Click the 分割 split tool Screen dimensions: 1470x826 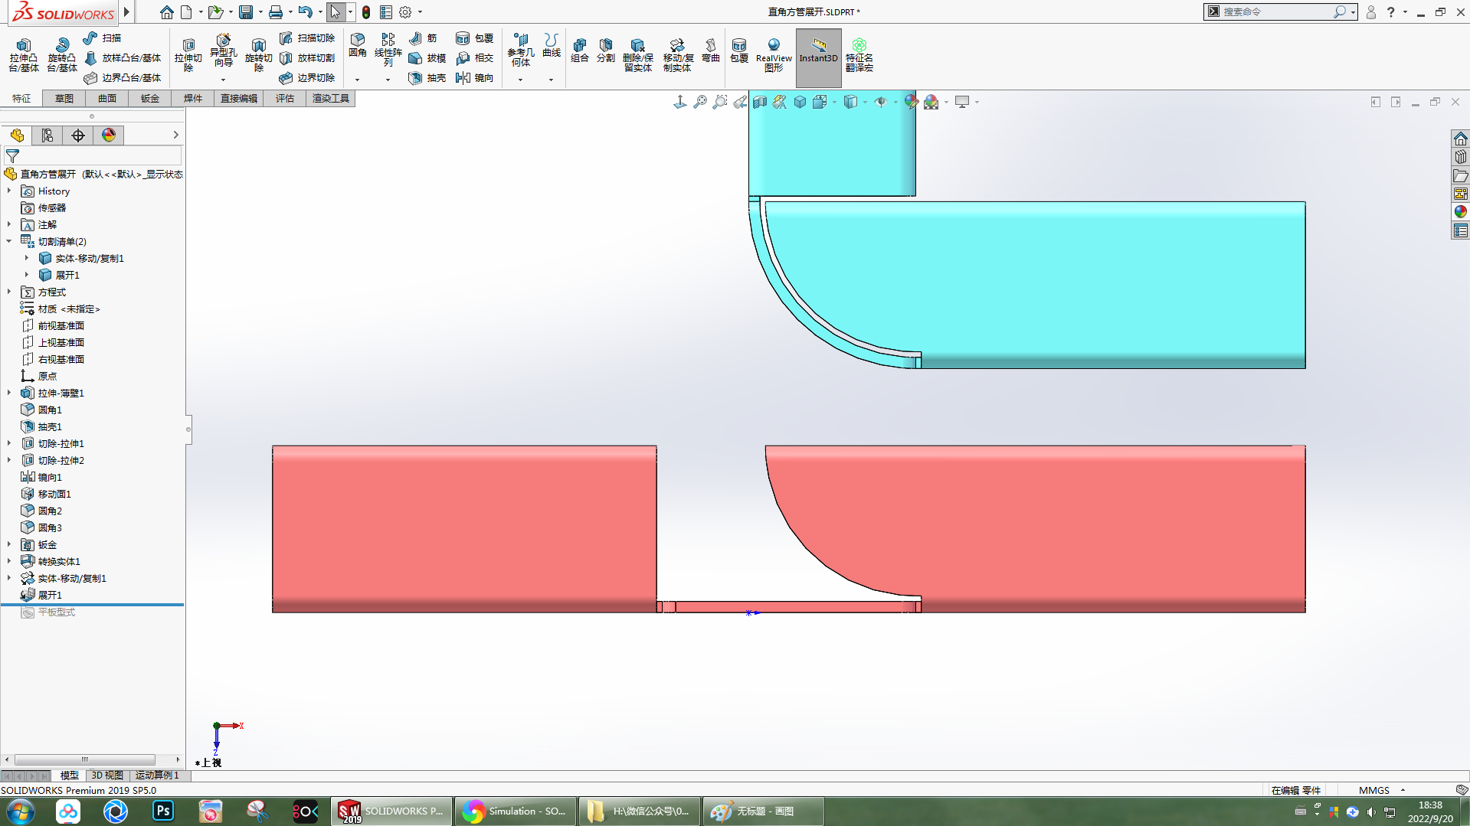click(606, 51)
